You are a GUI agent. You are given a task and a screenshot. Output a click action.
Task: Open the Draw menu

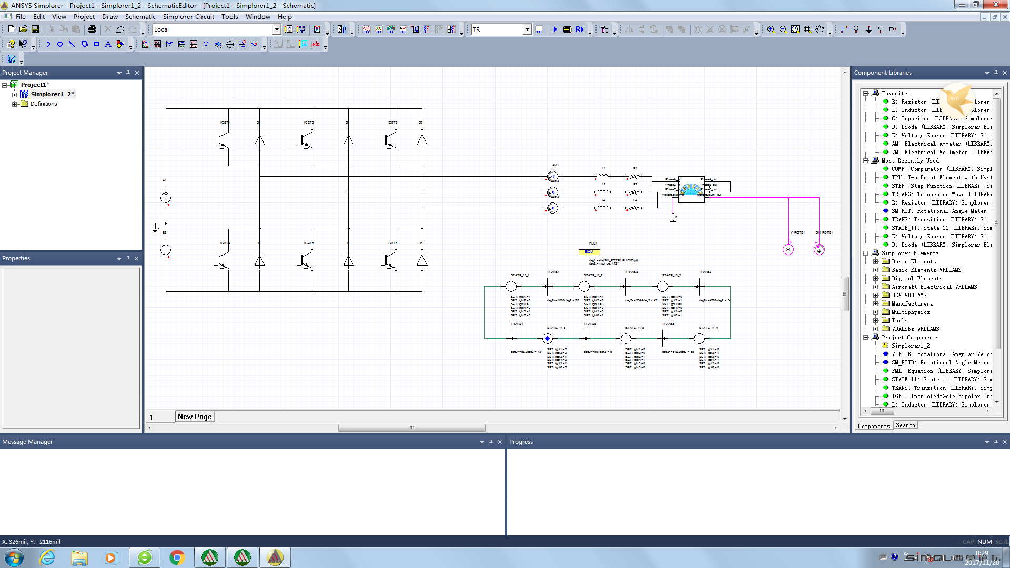[x=109, y=16]
